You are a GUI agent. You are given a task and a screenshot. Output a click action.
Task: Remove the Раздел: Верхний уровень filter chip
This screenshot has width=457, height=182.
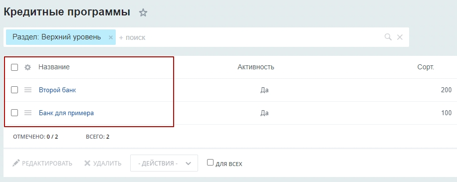pos(110,37)
